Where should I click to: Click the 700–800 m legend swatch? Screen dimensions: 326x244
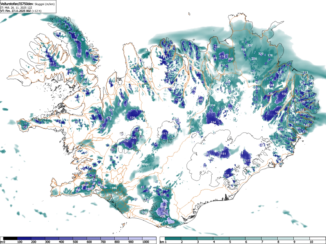107,238
